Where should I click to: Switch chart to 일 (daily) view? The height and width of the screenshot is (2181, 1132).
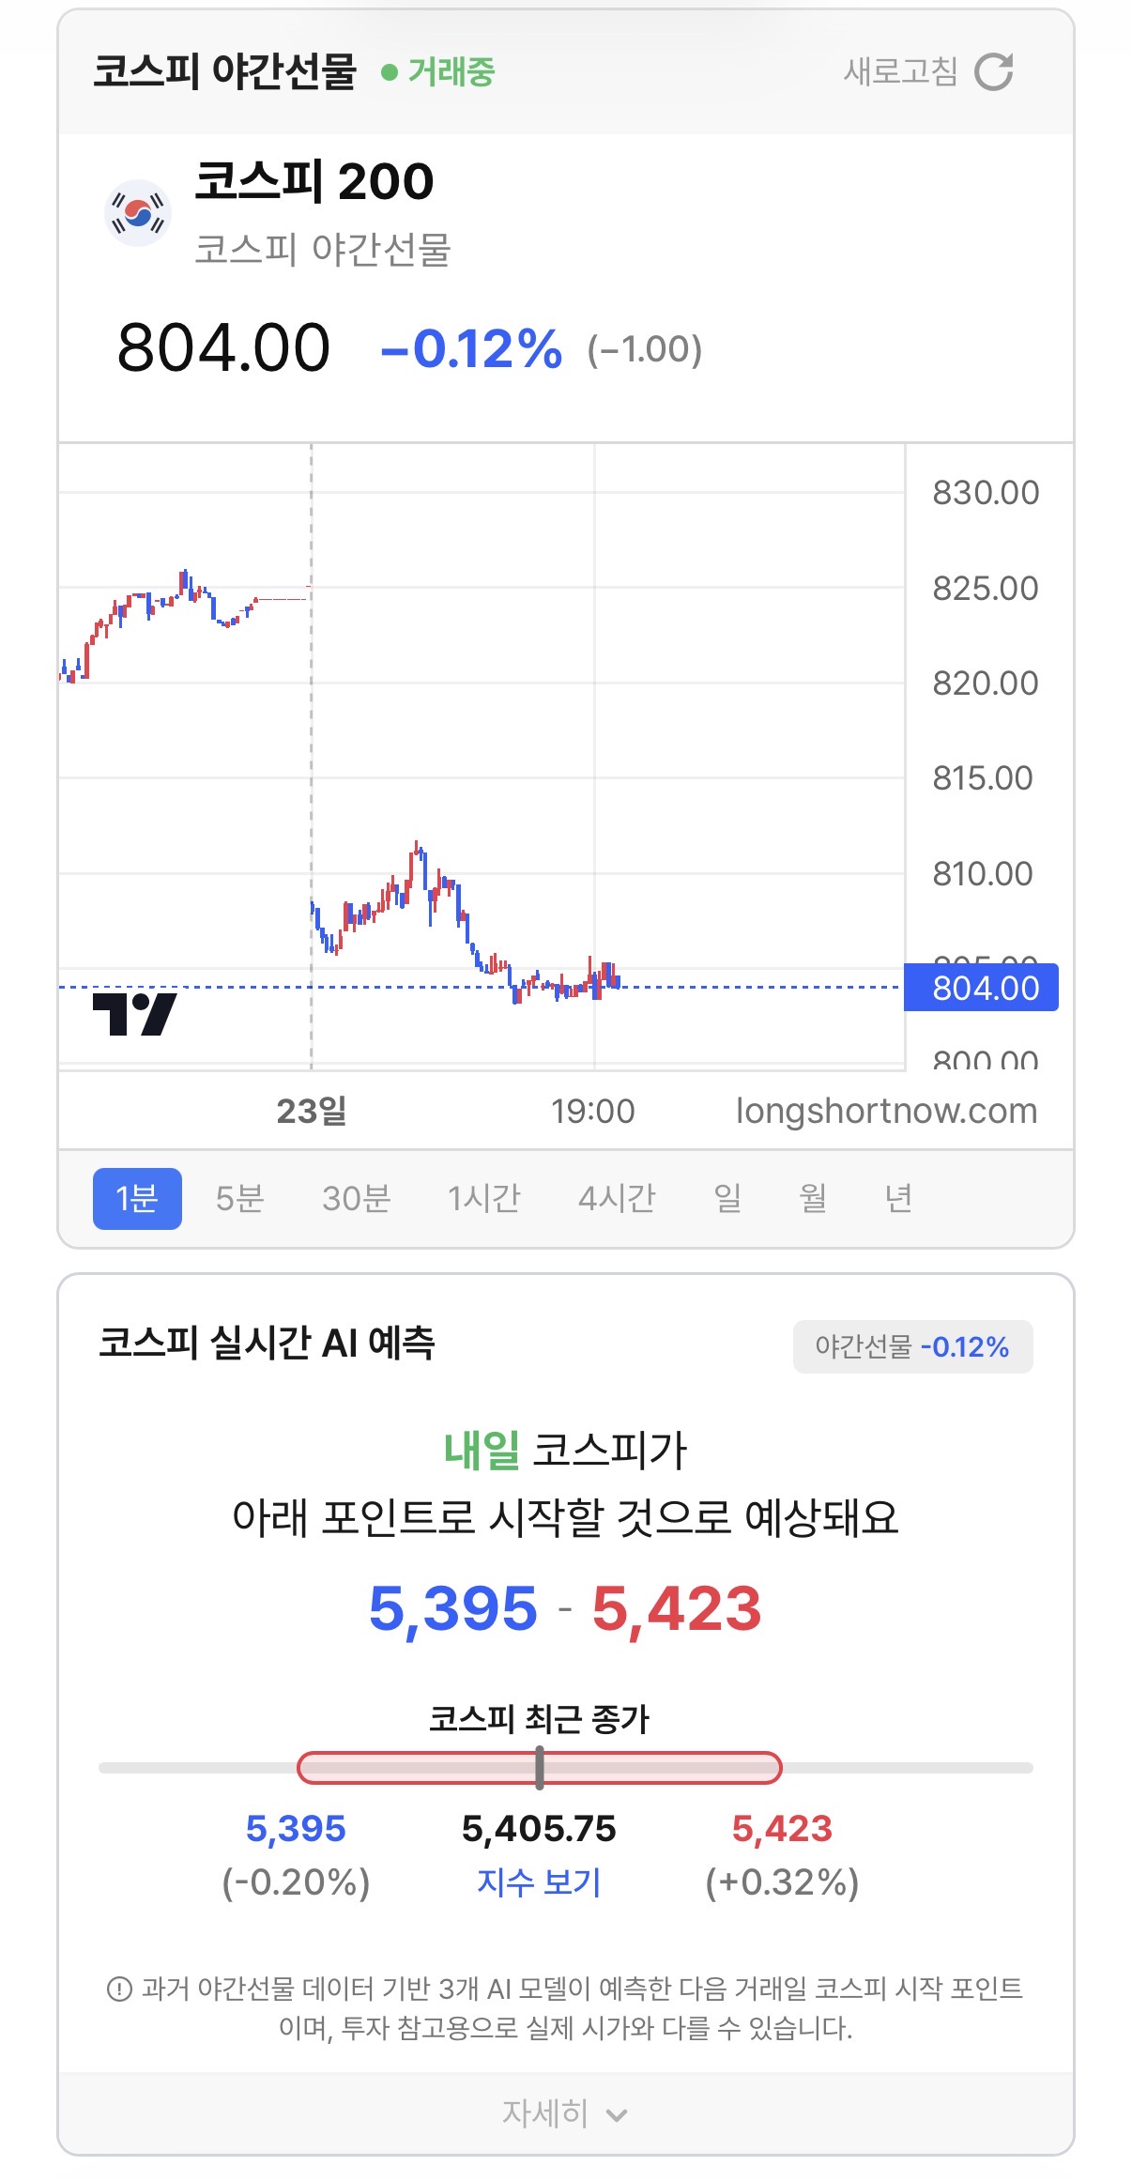click(727, 1198)
